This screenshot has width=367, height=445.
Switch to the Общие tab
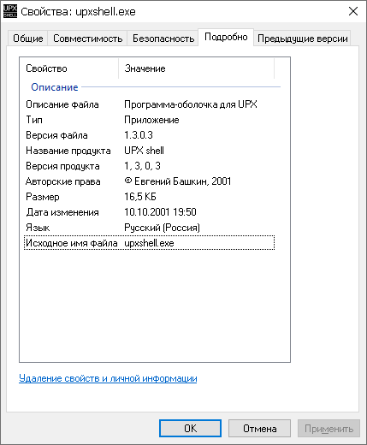point(28,39)
